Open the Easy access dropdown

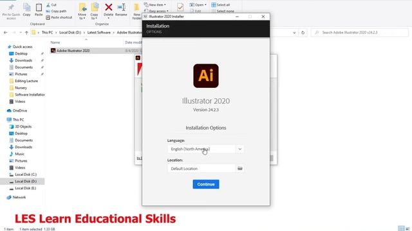coord(156,11)
